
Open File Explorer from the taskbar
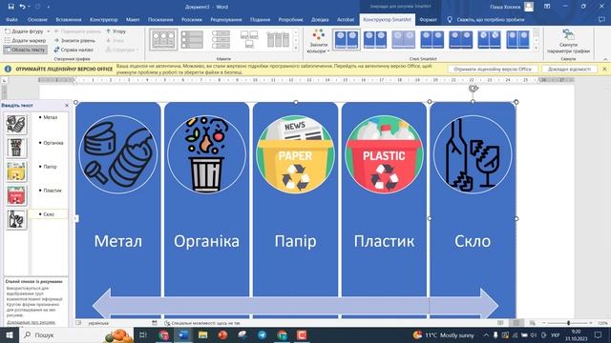pyautogui.click(x=202, y=334)
